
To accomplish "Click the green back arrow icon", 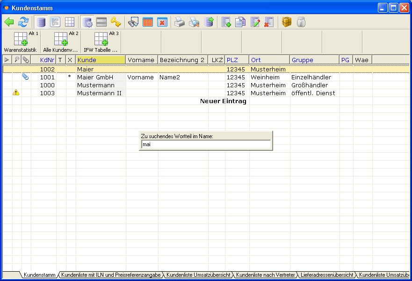I will tap(9, 22).
